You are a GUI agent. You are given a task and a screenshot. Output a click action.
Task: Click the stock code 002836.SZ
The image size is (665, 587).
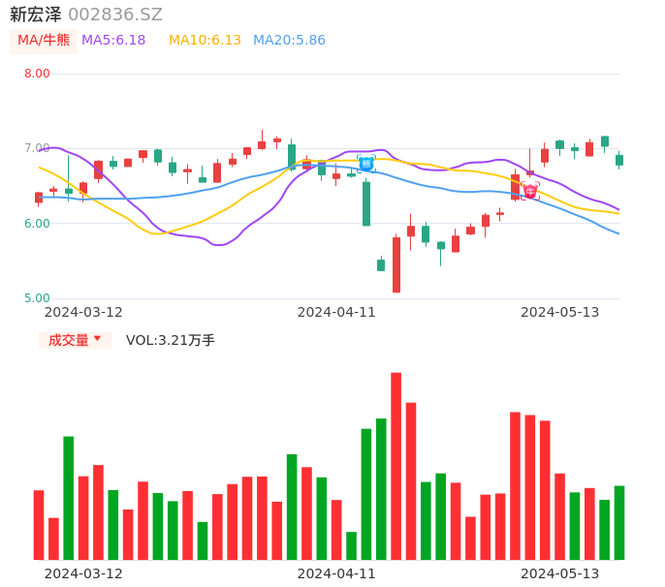click(115, 15)
